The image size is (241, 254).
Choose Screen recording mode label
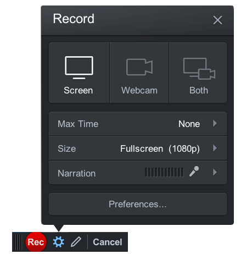coord(79,90)
